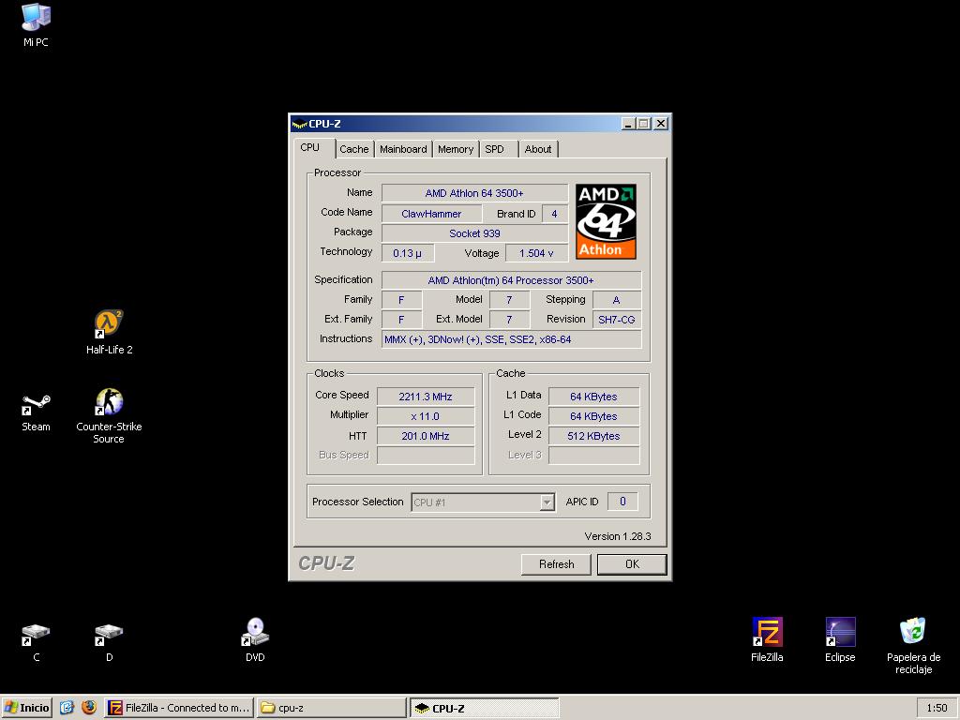This screenshot has height=720, width=960.
Task: Click the SH7-CG revision value
Action: [617, 320]
